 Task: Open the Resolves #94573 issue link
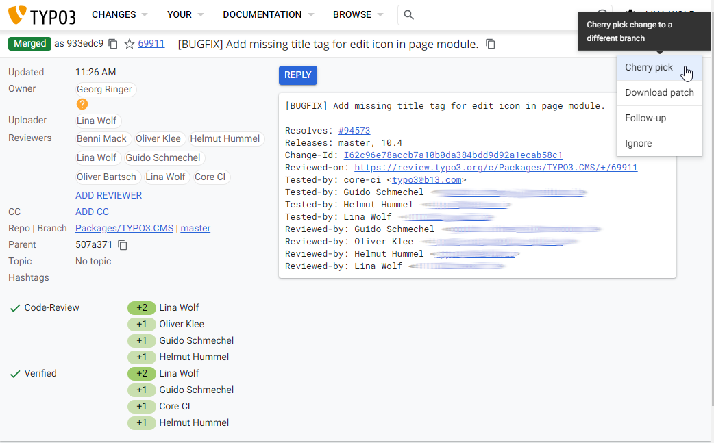pyautogui.click(x=354, y=131)
